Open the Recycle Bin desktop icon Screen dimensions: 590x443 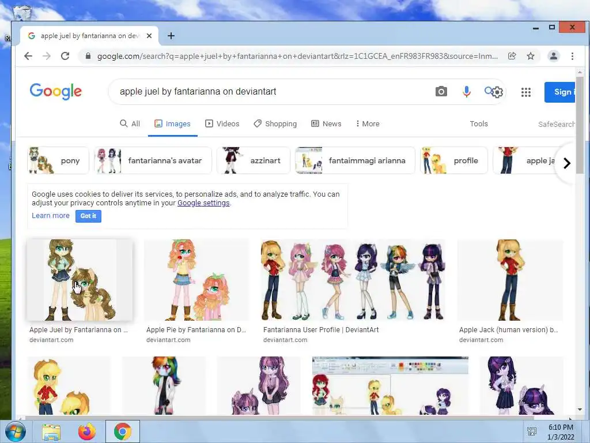[22, 12]
